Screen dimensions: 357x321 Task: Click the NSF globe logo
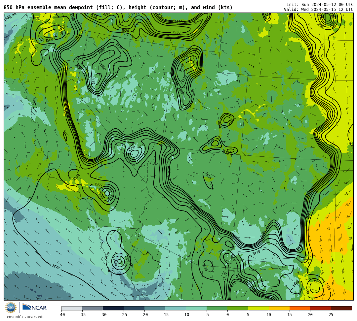click(x=11, y=307)
